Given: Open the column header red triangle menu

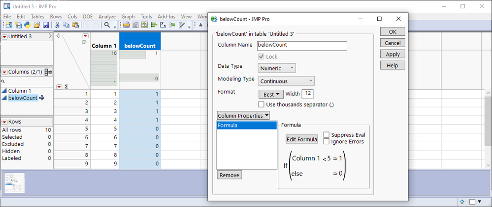Looking at the screenshot, I should tap(85, 35).
